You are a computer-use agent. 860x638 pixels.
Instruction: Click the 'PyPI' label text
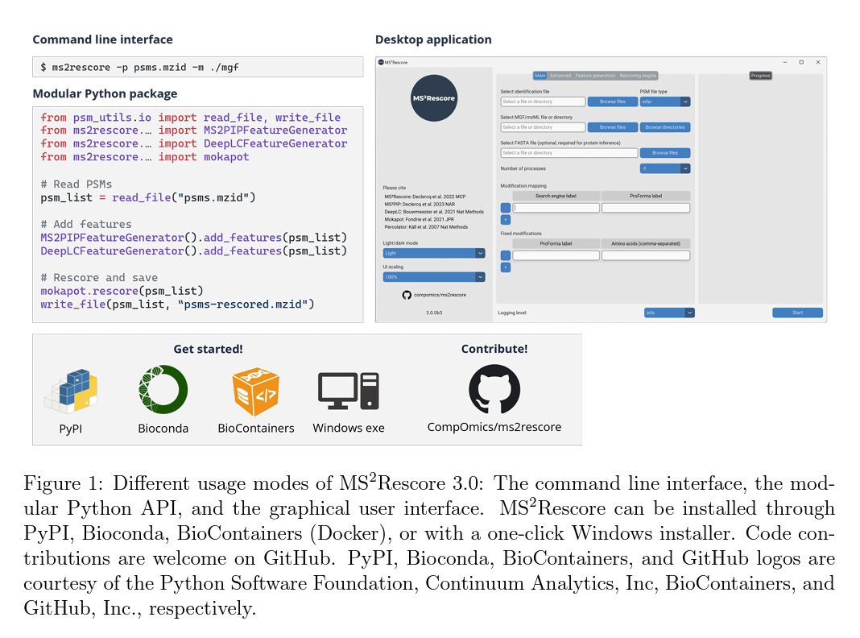coord(71,429)
